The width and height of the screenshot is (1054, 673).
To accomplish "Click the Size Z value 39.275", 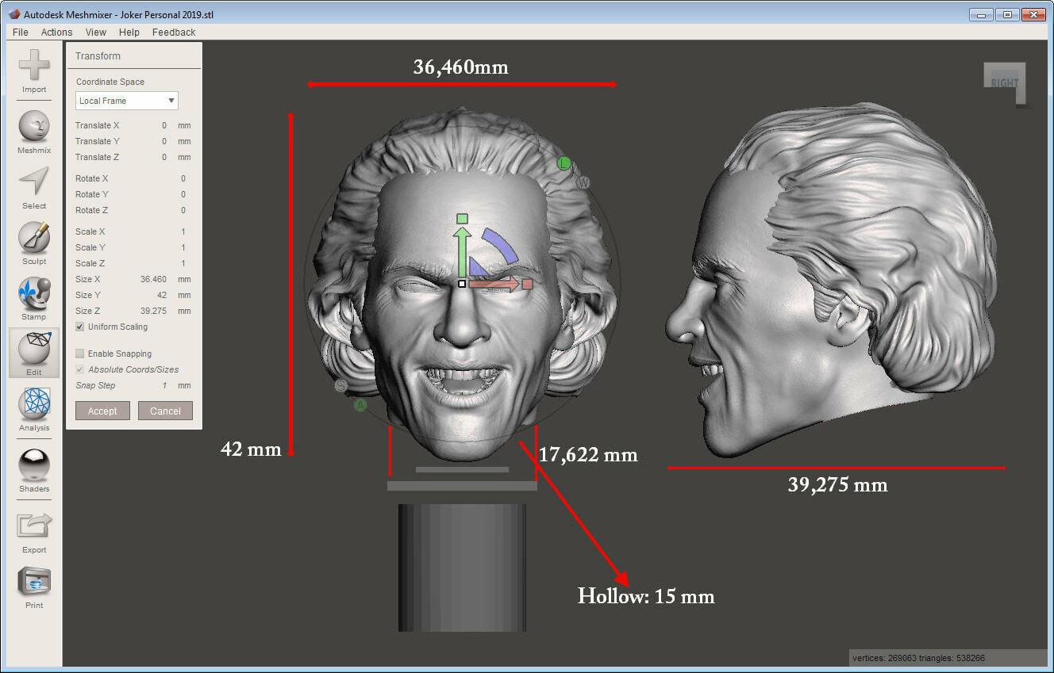I will [x=153, y=311].
